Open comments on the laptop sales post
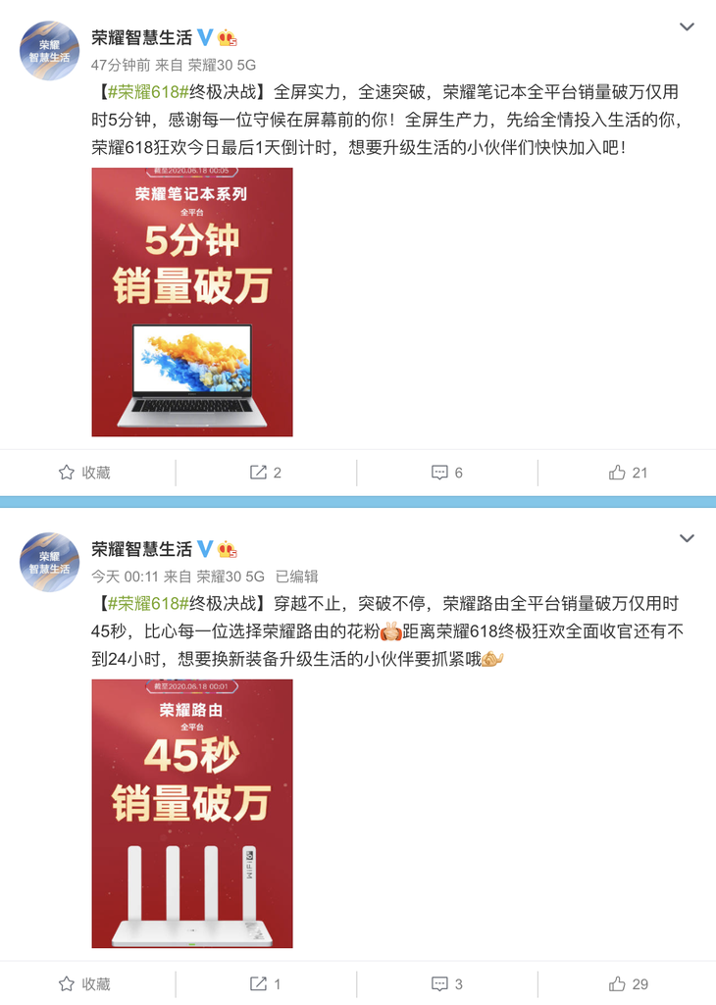 447,473
